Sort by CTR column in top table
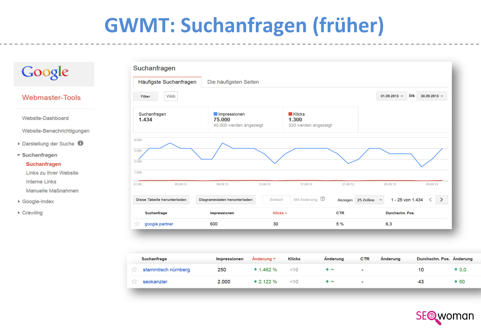Screen dimensions: 481x332 tap(340, 213)
